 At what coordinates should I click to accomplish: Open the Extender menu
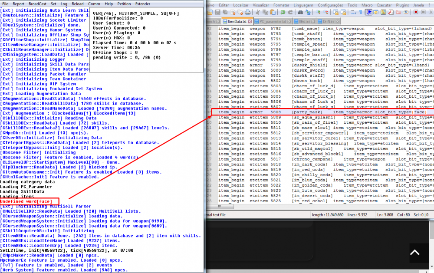tap(142, 3)
